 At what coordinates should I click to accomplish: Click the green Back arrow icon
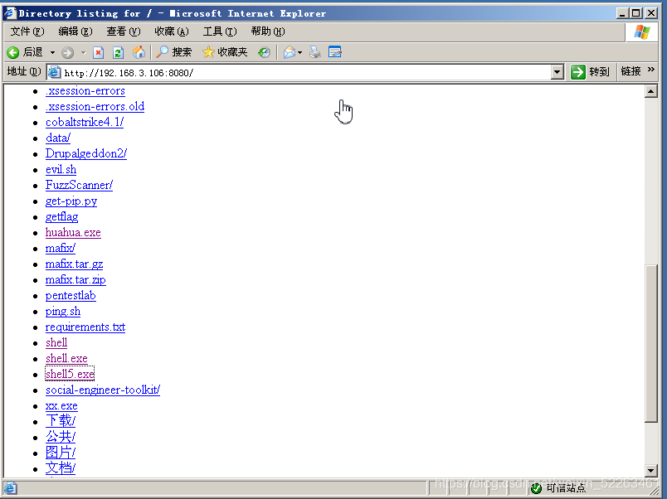point(12,52)
